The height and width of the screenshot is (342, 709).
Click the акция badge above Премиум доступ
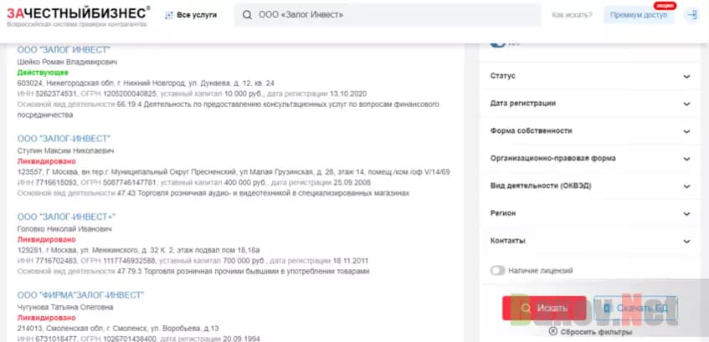[665, 5]
